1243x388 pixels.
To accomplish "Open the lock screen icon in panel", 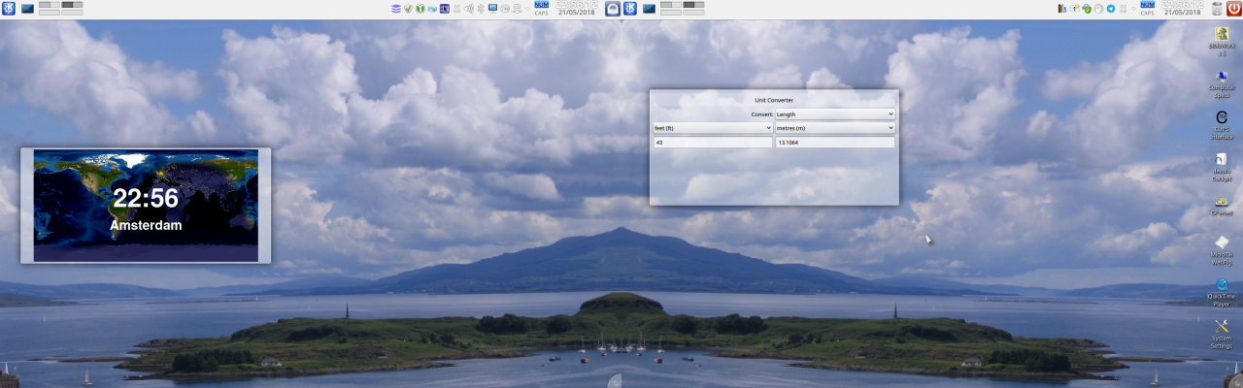I will coord(613,9).
